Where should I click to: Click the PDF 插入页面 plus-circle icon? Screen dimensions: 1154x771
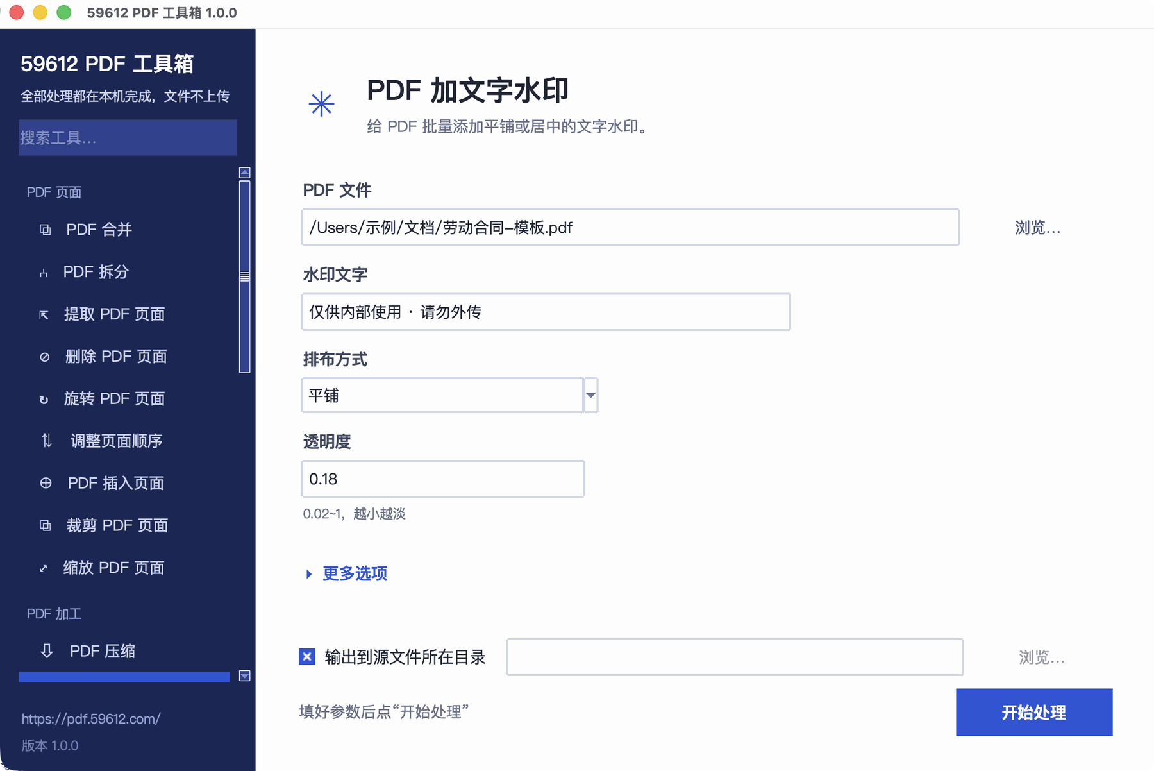coord(46,483)
